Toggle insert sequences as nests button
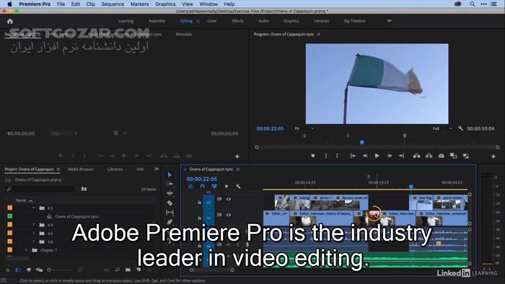 click(190, 187)
